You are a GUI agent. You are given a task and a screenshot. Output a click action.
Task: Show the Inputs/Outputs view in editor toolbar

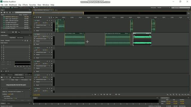[x=34, y=18]
